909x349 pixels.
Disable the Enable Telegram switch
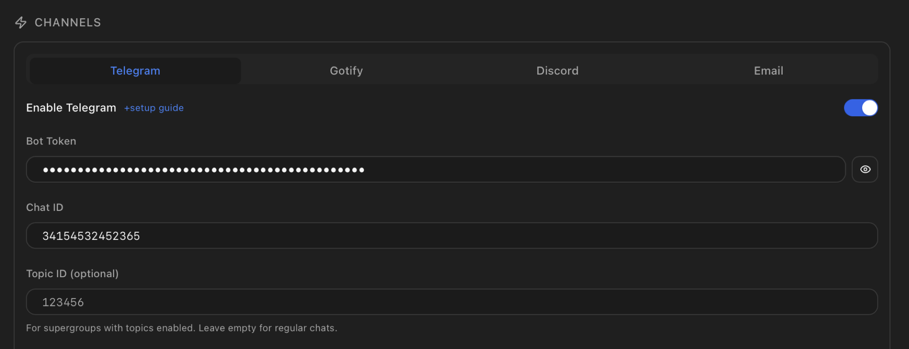861,108
